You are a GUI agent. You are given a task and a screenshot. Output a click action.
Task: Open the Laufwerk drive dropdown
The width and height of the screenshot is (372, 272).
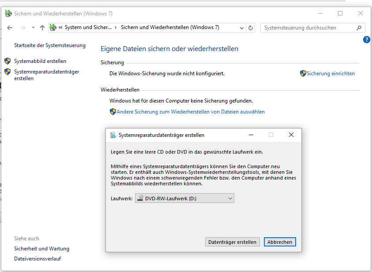(x=184, y=198)
